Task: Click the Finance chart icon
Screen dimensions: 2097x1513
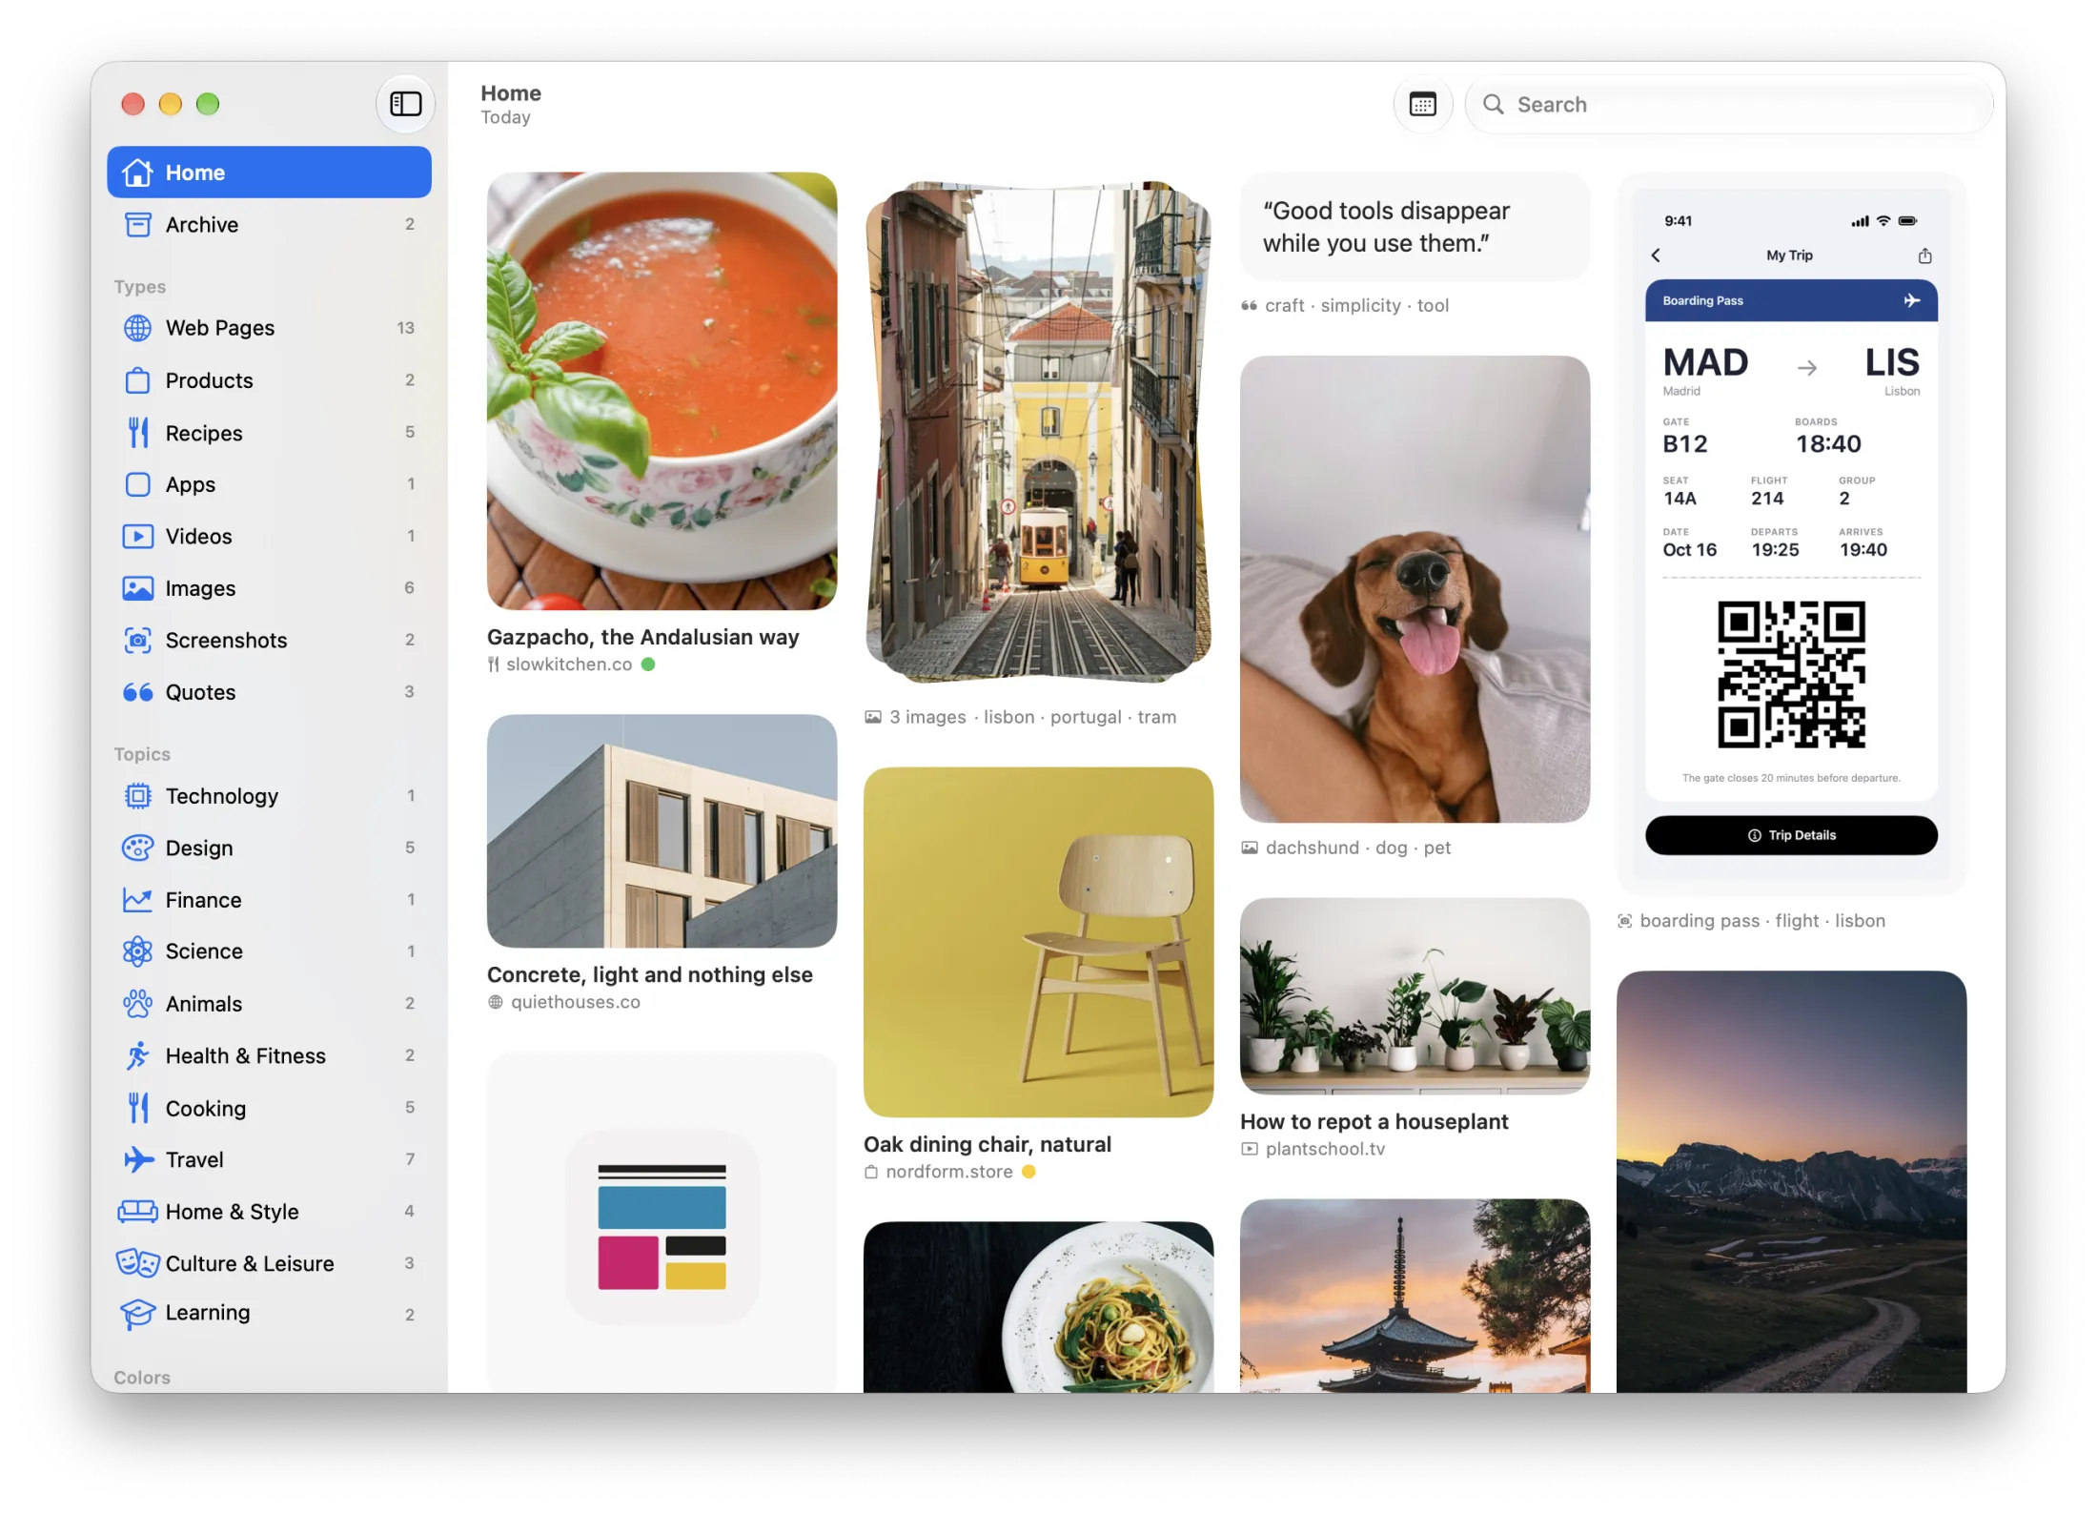Action: click(137, 900)
